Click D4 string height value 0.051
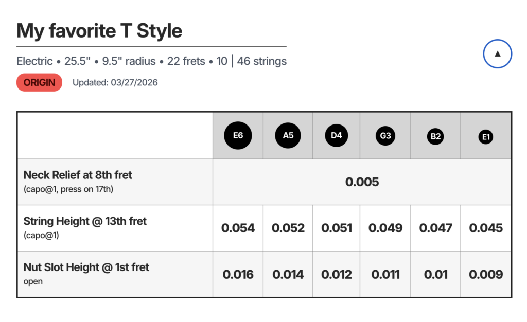Image resolution: width=527 pixels, height=322 pixels. pos(337,228)
